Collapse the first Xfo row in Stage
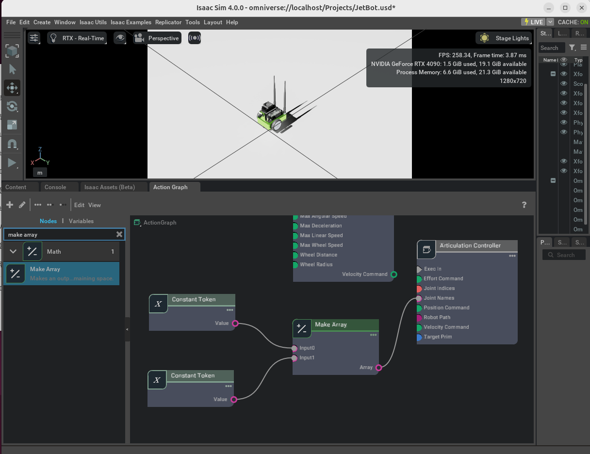This screenshot has width=590, height=454. (553, 74)
